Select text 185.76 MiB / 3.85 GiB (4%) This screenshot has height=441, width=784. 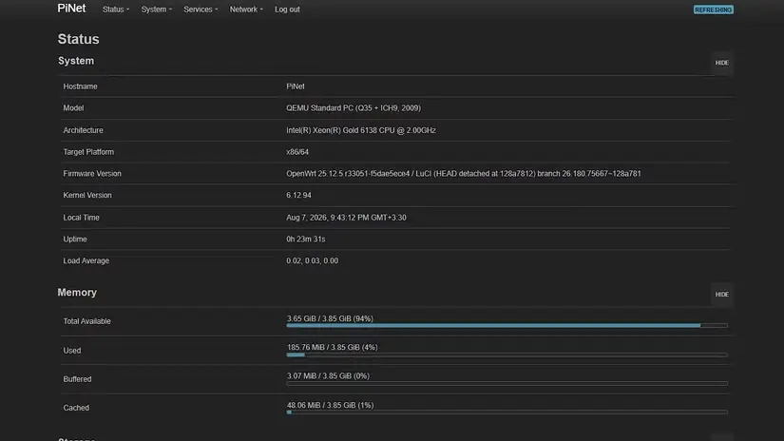(x=332, y=347)
